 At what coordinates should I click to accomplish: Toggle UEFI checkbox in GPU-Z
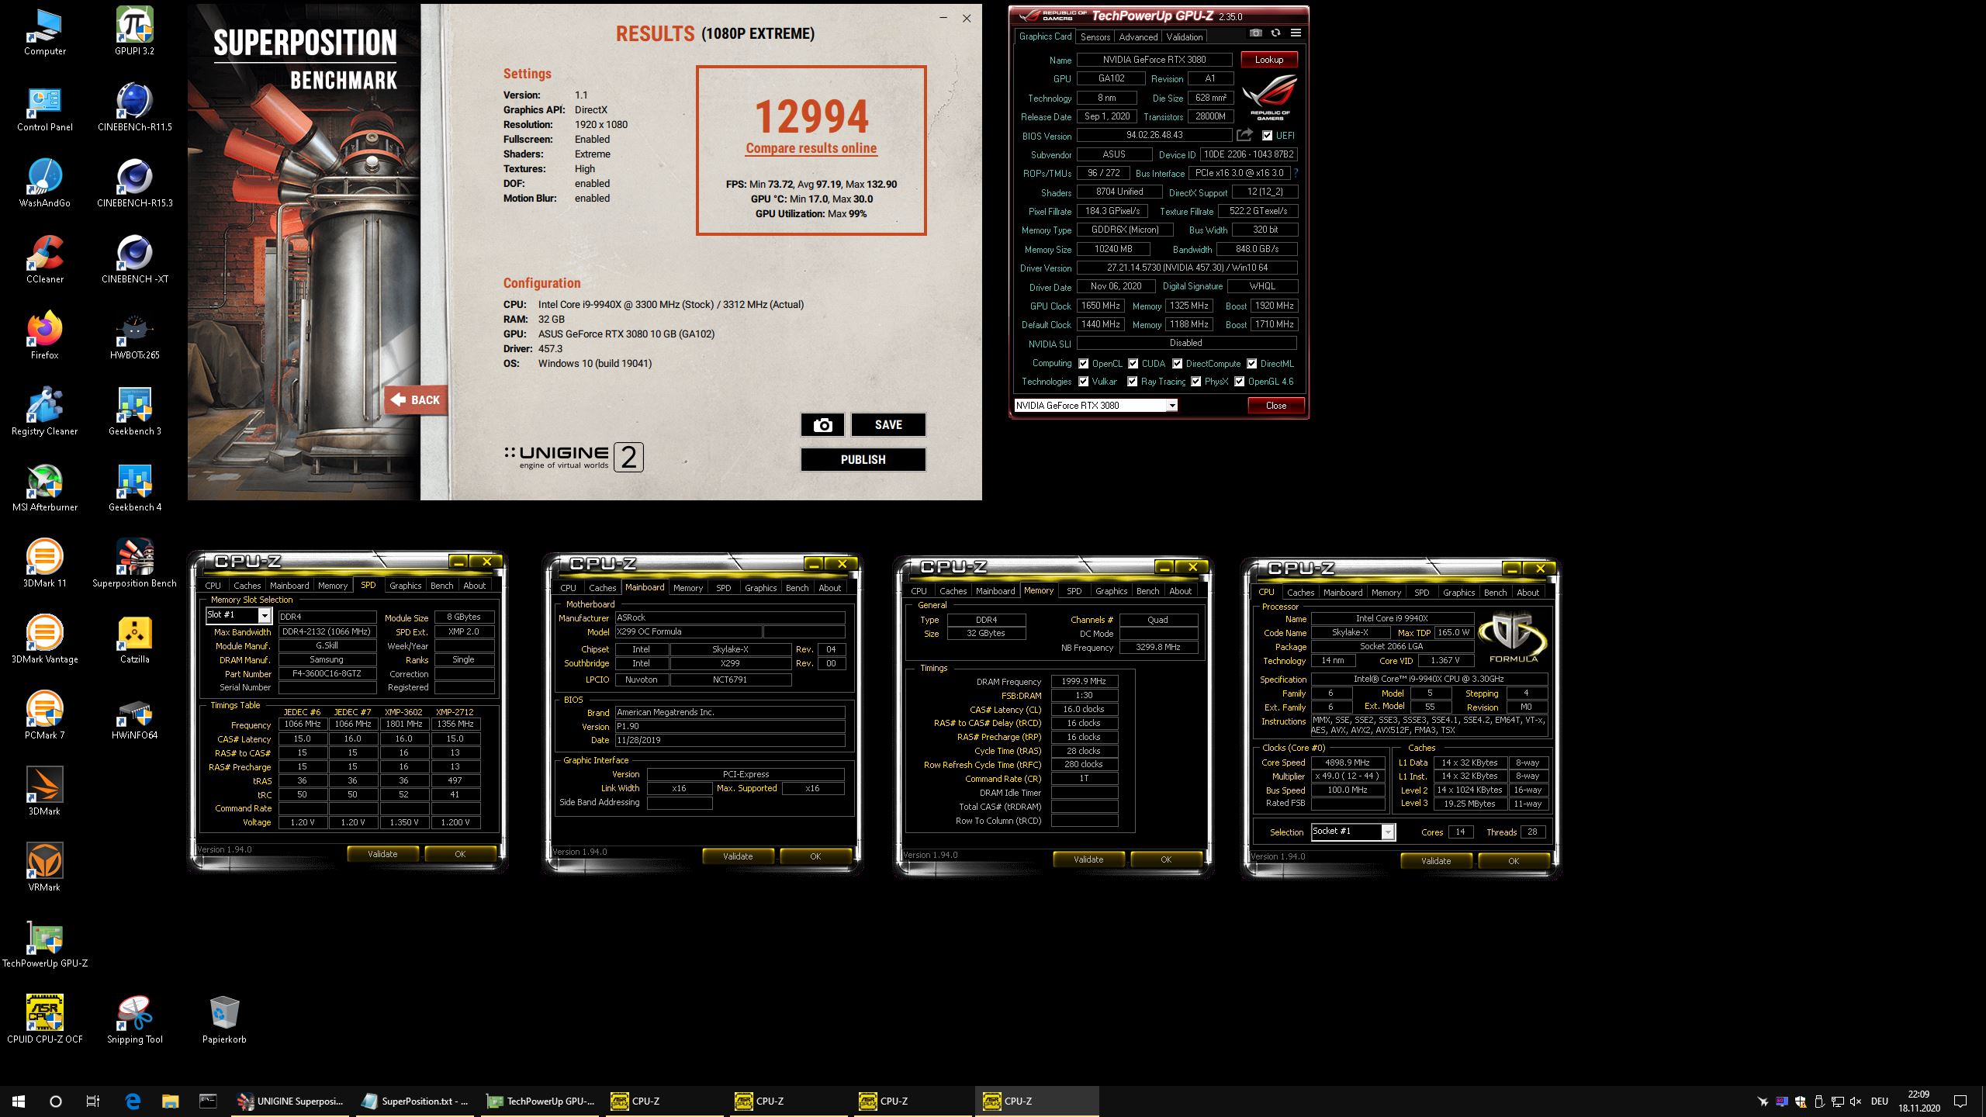point(1267,136)
